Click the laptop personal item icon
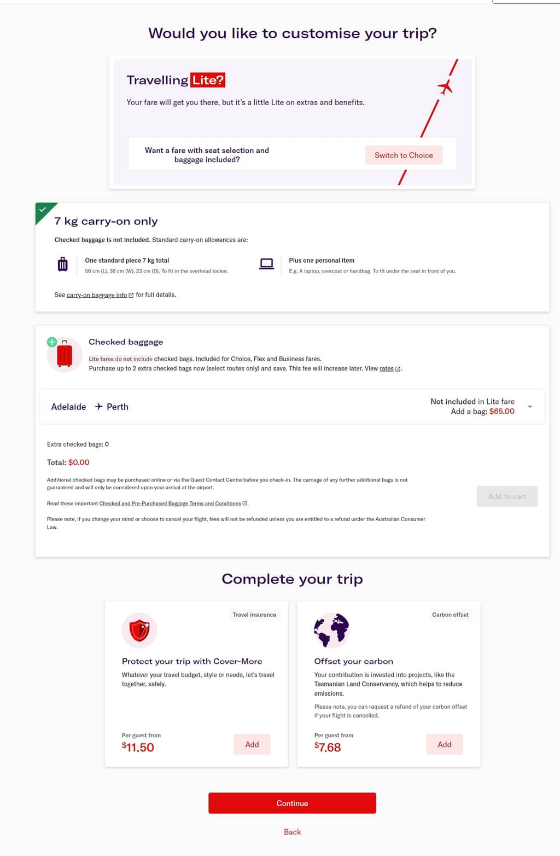 266,264
